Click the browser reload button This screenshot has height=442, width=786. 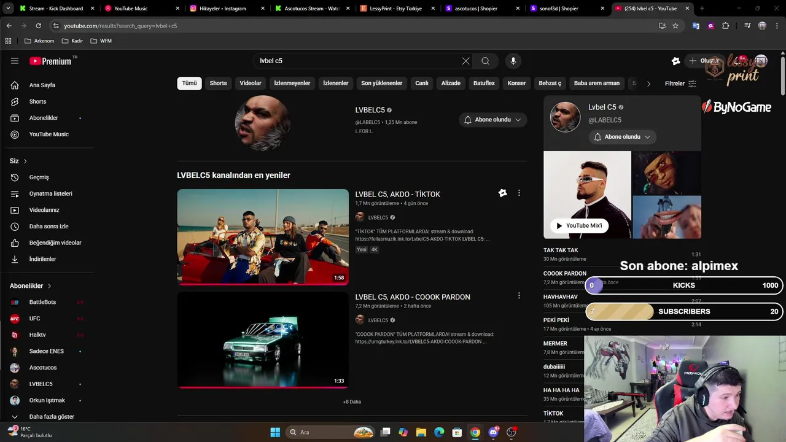coord(38,26)
